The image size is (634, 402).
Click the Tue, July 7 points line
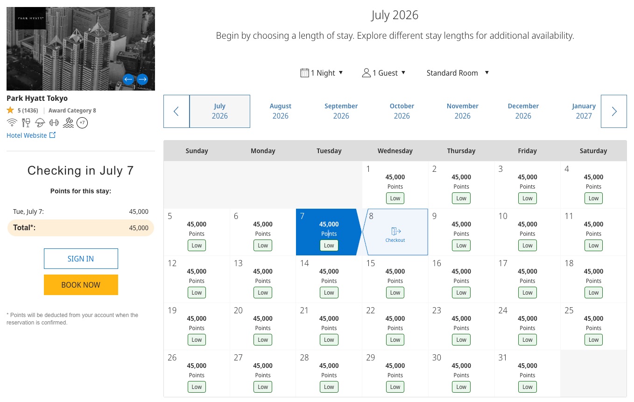[x=81, y=212]
